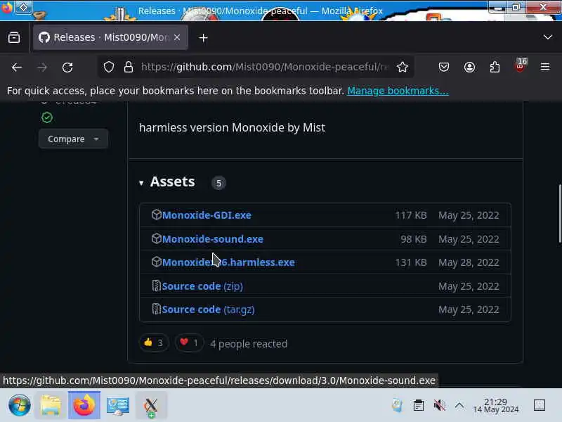Click the Assets count badge 5
This screenshot has height=422, width=562.
click(x=218, y=183)
